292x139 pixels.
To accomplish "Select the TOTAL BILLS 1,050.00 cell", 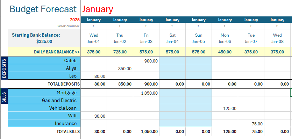I will point(146,132).
